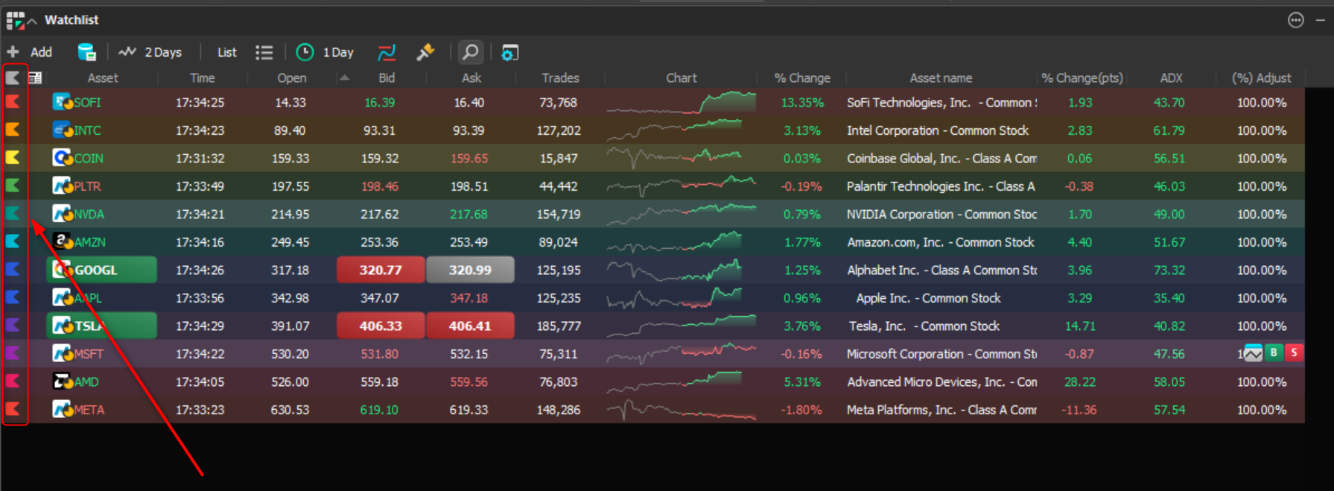The image size is (1334, 491).
Task: Open the 2 Days chart period dropdown
Action: pos(150,52)
